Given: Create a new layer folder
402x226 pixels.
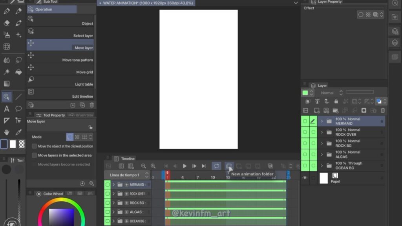Looking at the screenshot, I should coord(335,110).
